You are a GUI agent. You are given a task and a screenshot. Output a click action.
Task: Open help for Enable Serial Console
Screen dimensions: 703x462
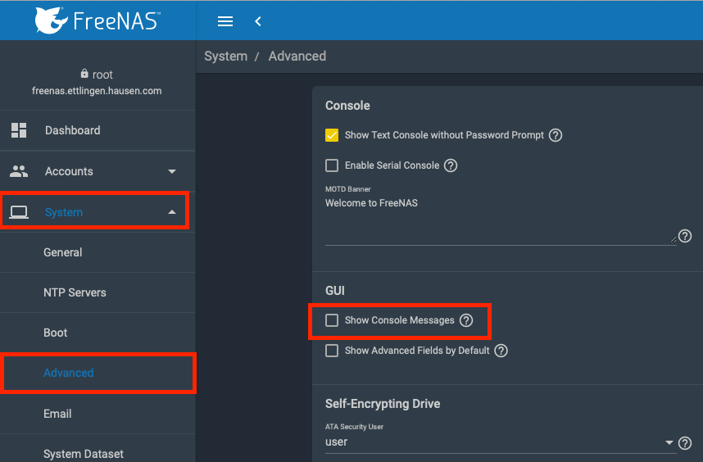(x=451, y=165)
